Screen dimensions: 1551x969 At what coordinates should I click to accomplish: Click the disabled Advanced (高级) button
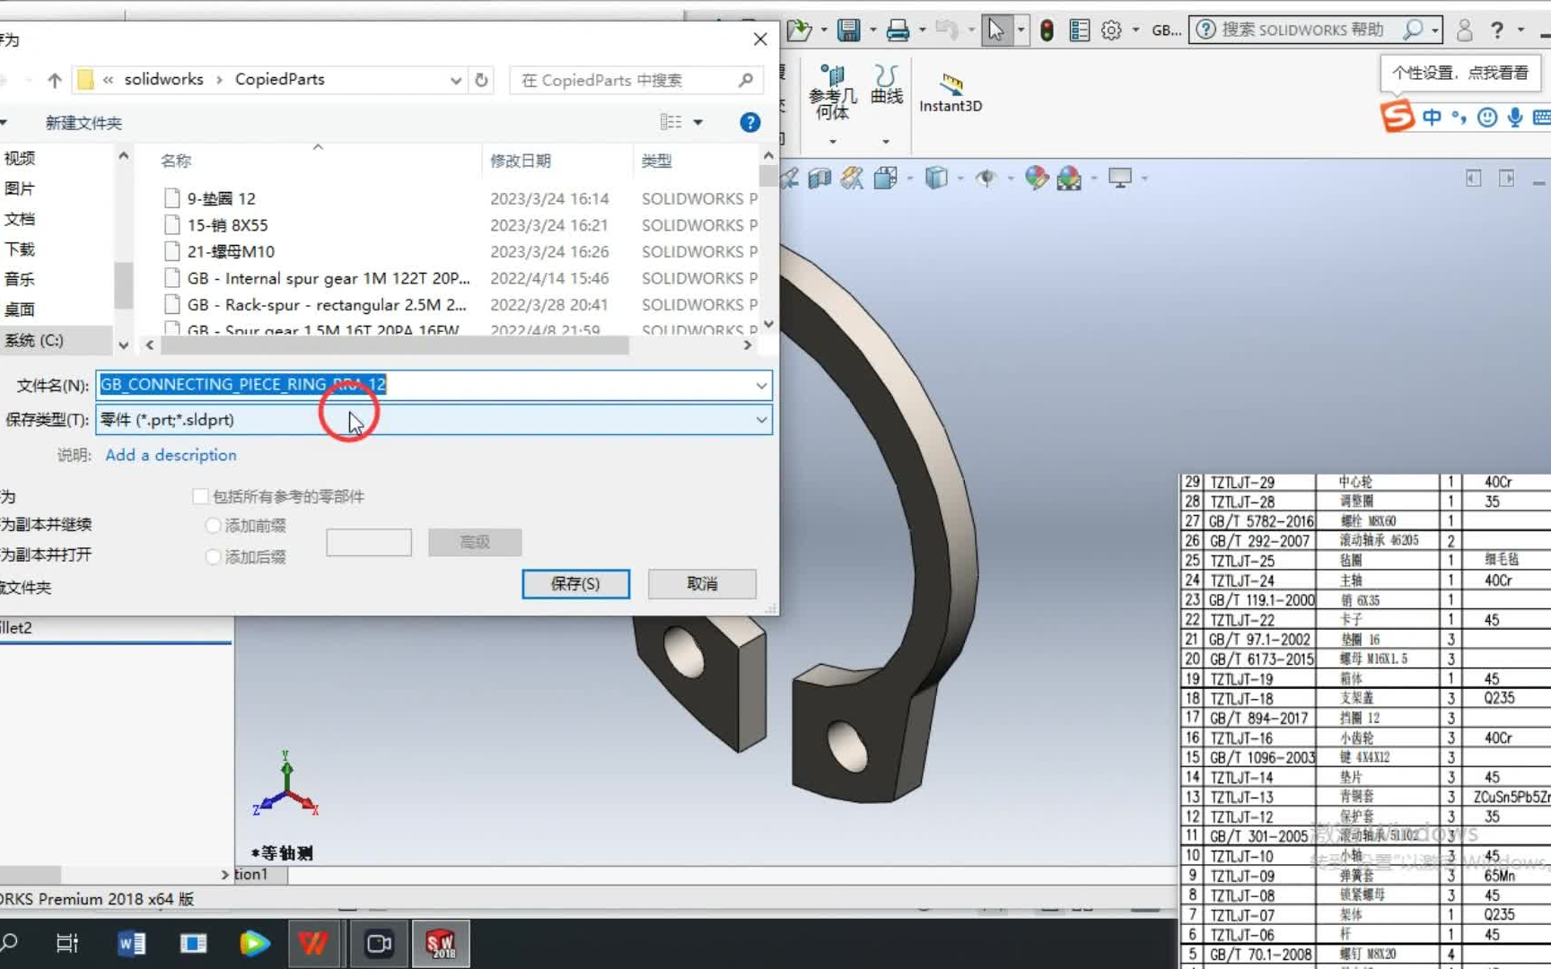point(475,542)
